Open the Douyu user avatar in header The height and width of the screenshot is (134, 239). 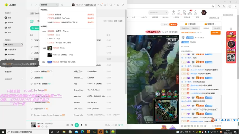click(x=204, y=12)
